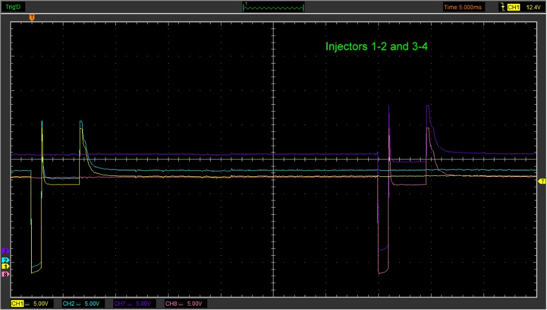The height and width of the screenshot is (310, 547).
Task: Click the Trig'D status indicator
Action: (x=14, y=7)
